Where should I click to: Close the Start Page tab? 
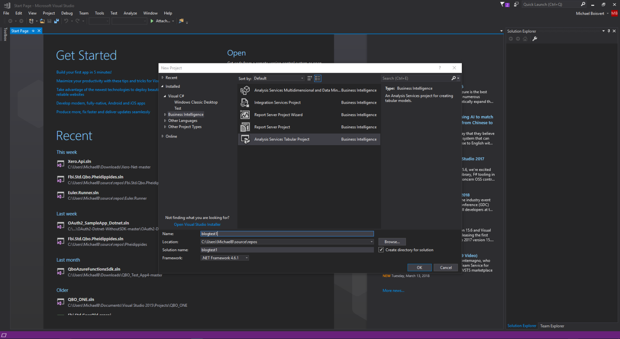39,31
